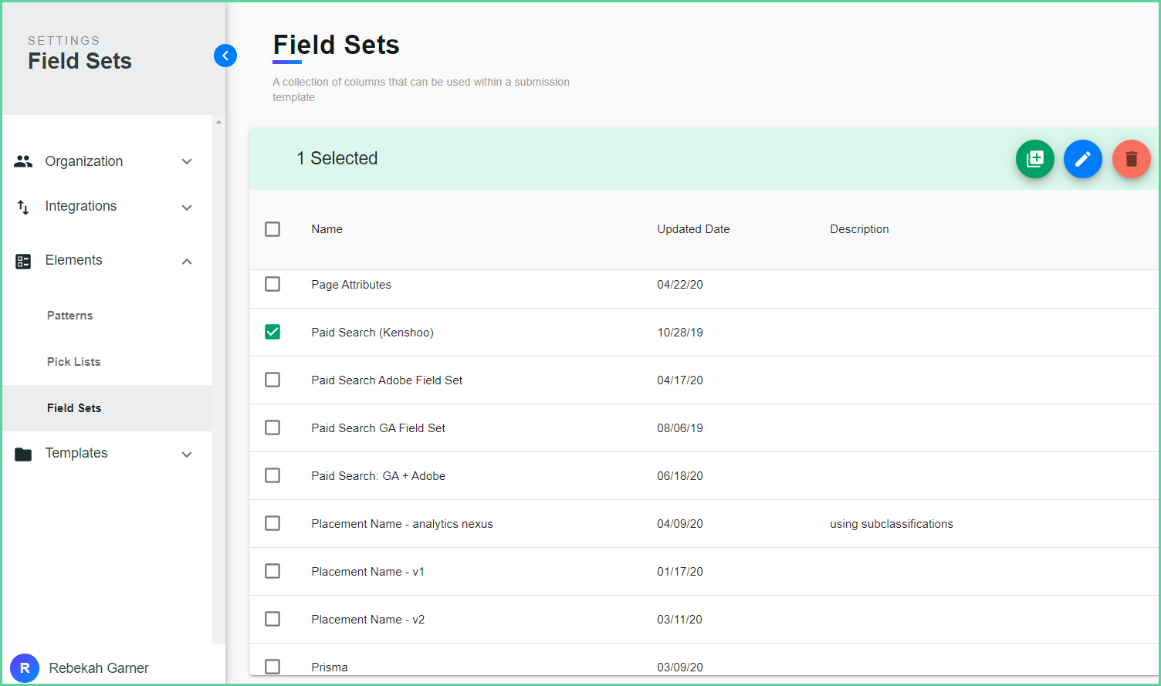Open the Pick Lists menu item

73,362
